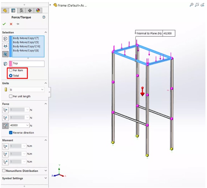Open the 40000 N force value dropdown
Image resolution: width=207 pixels, height=188 pixels.
27,125
